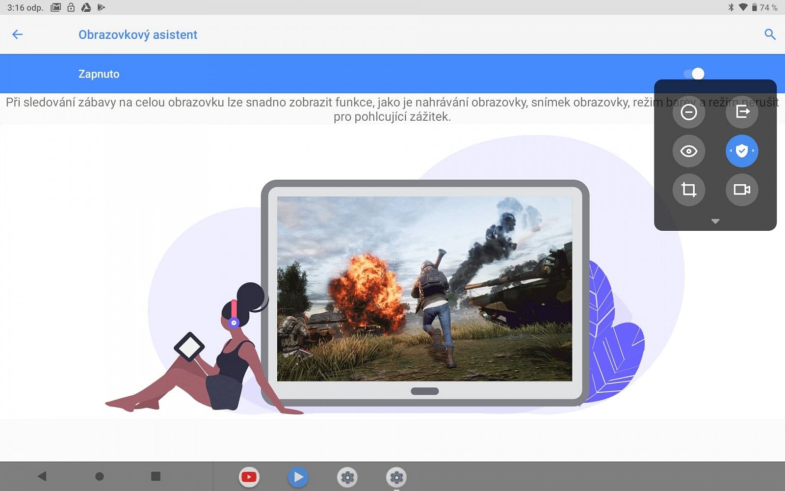Turn off the Zapnuto switch
Viewport: 785px width, 491px height.
coord(694,74)
